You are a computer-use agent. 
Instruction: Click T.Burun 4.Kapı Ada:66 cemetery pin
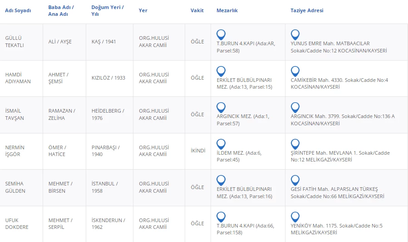point(221,217)
